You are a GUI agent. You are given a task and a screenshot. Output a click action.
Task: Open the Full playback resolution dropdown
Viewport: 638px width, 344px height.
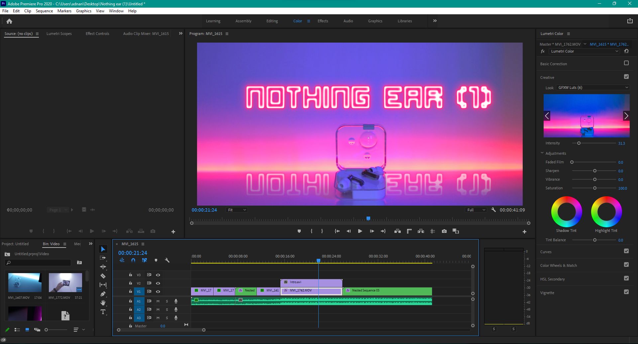(476, 210)
